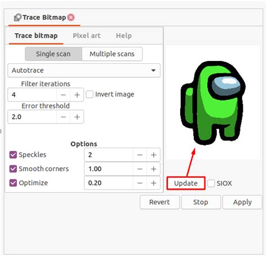Increase Smooth corners value with plus

tap(153, 169)
